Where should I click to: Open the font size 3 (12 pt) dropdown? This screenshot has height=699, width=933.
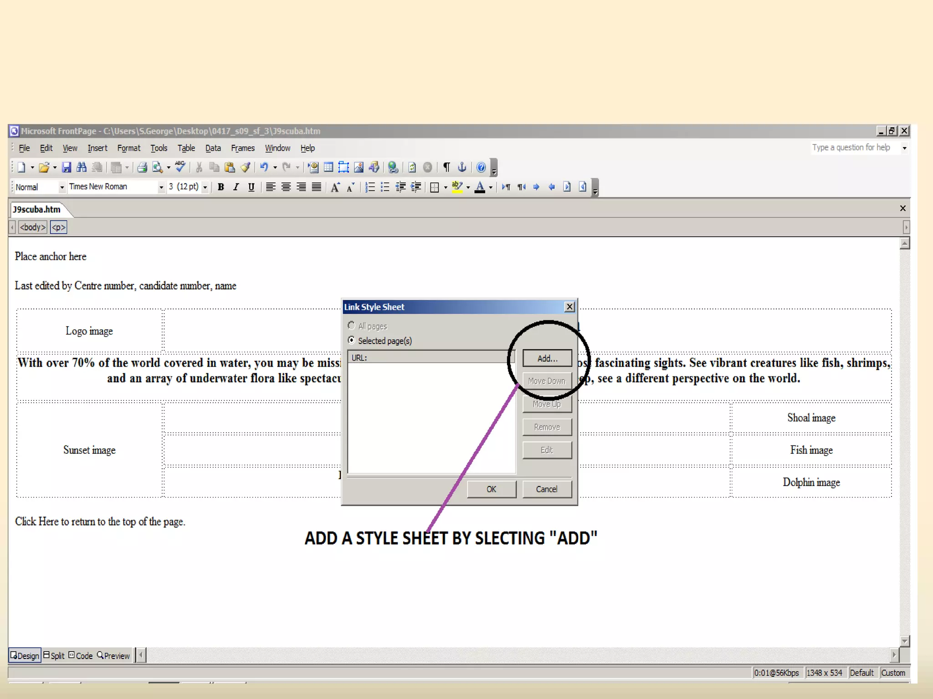[205, 187]
